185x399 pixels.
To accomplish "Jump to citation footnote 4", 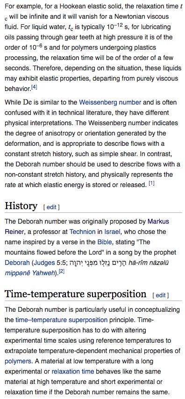I will [34, 88].
